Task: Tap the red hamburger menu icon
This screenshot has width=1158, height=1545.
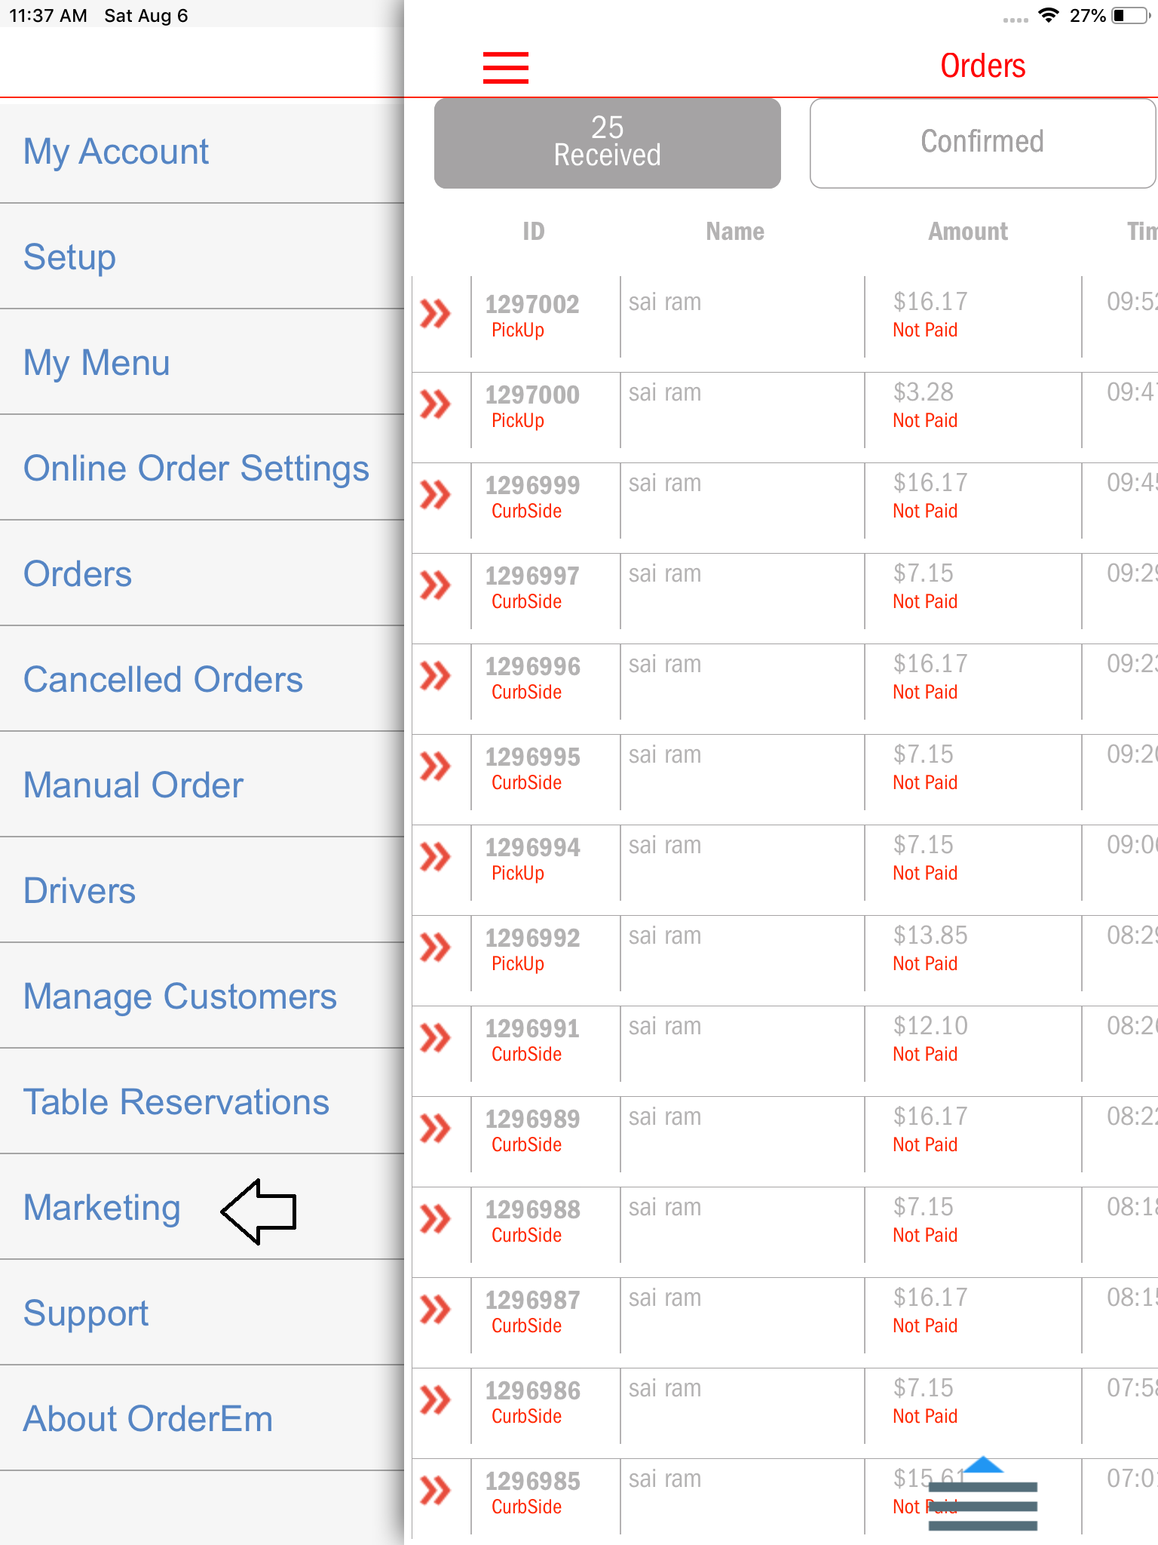Action: 505,67
